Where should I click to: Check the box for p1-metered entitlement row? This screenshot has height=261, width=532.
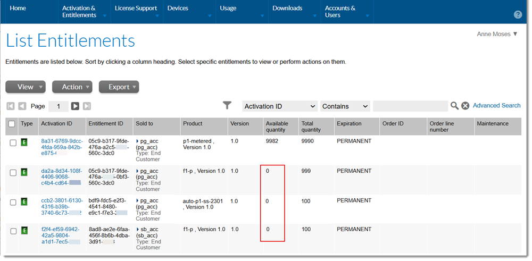click(13, 142)
